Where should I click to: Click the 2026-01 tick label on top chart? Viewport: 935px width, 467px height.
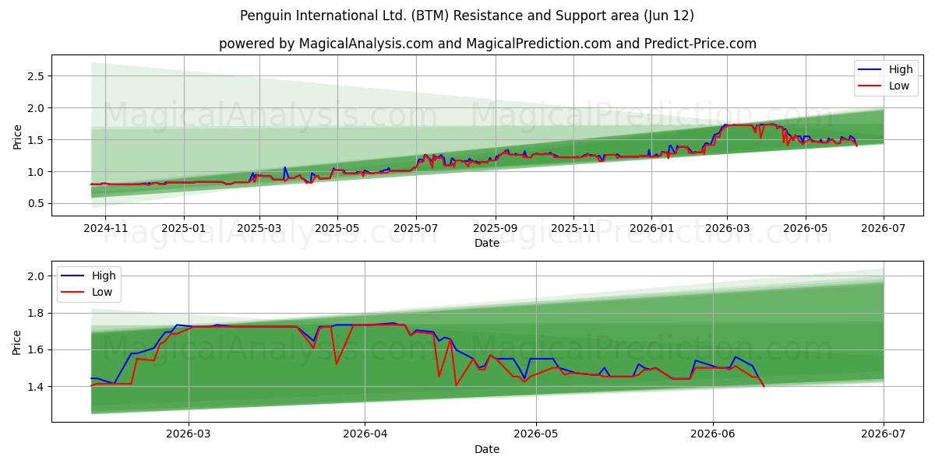652,229
